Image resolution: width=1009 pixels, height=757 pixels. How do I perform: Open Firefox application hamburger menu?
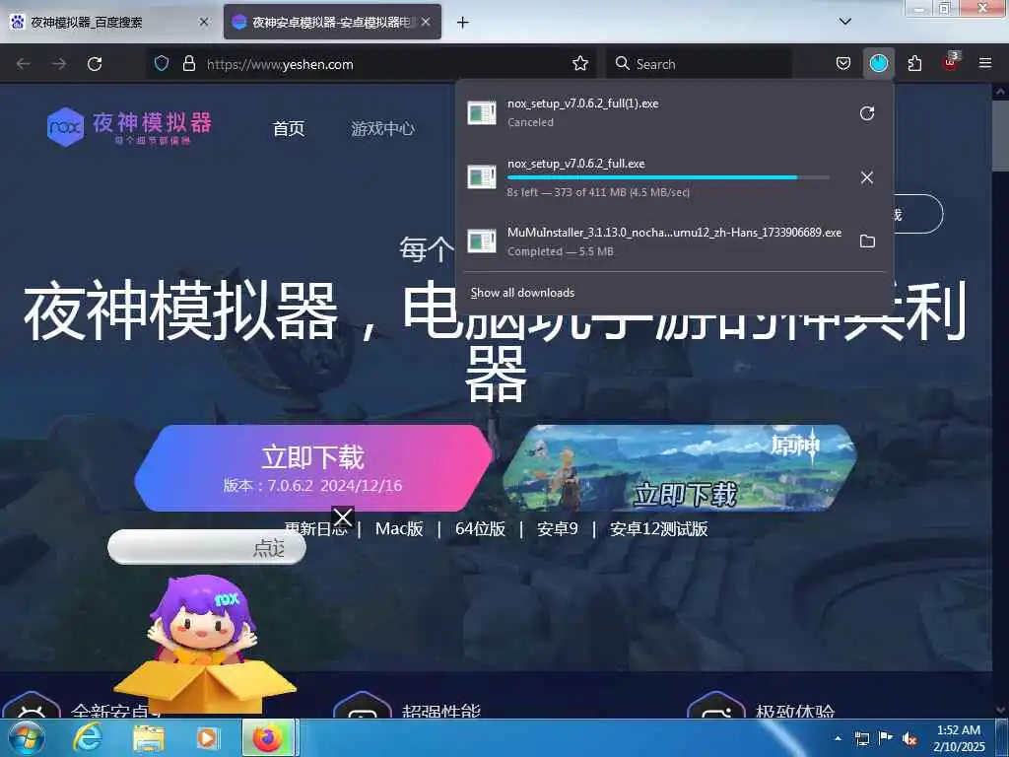(985, 63)
